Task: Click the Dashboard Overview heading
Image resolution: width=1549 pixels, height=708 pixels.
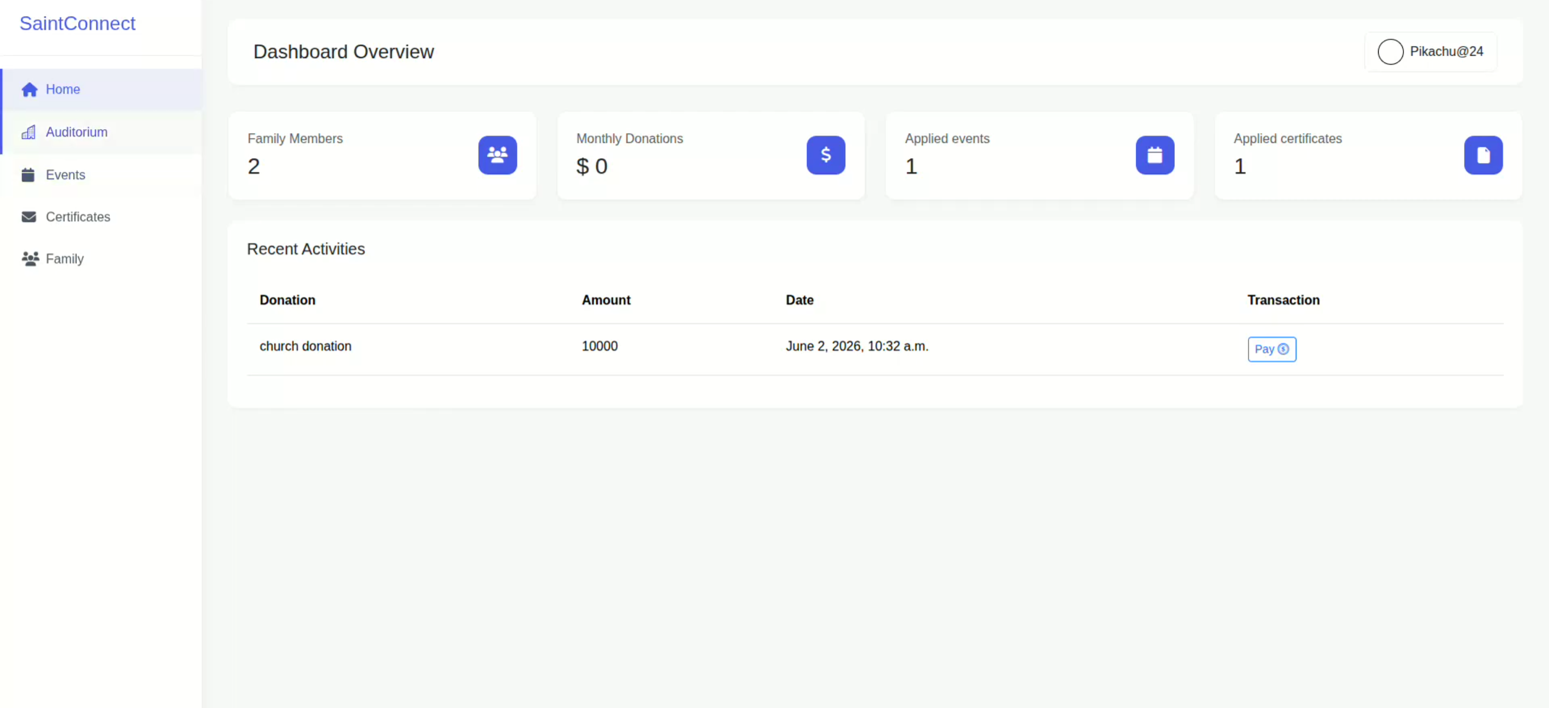Action: point(343,52)
